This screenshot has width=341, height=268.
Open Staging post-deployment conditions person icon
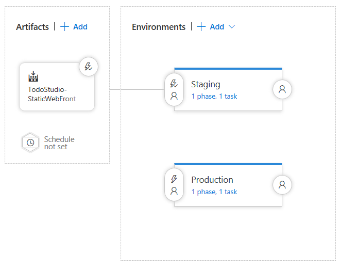point(282,89)
